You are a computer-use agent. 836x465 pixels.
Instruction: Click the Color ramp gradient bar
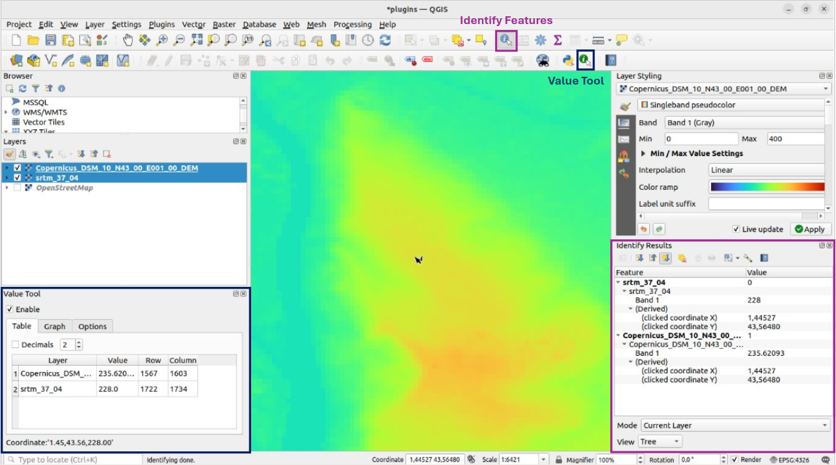(x=768, y=187)
